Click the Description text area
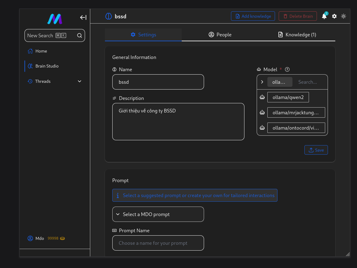The height and width of the screenshot is (268, 357). click(178, 122)
